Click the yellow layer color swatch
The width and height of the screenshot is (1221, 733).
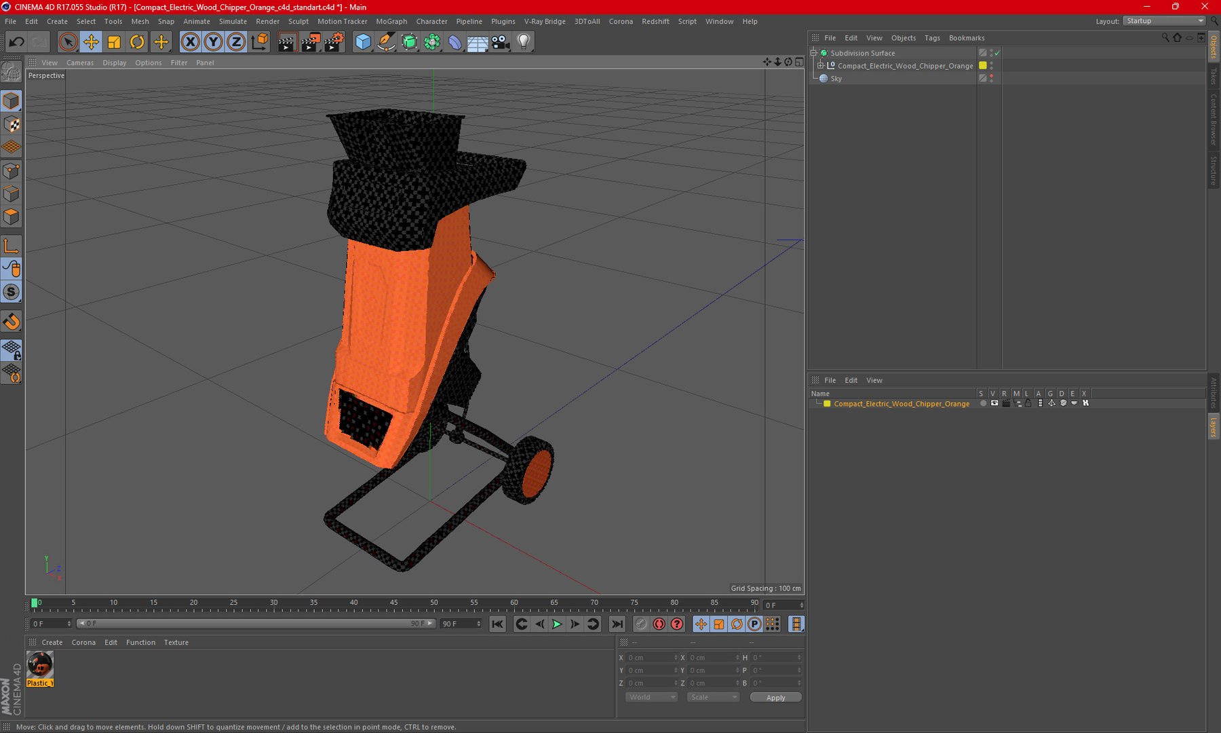pyautogui.click(x=827, y=404)
